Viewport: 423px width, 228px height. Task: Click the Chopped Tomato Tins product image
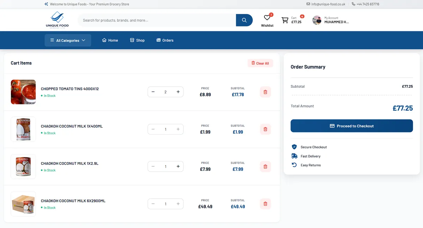23,92
